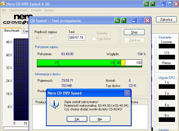Click the info icon in the message dialog
This screenshot has height=131, width=179.
pos(54,104)
